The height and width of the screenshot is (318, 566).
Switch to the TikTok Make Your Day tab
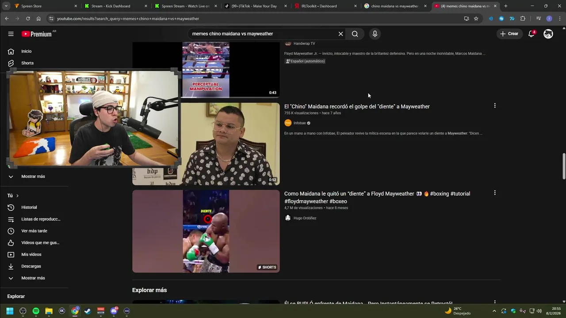pyautogui.click(x=256, y=6)
